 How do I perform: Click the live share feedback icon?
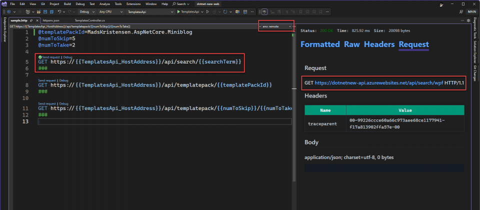[461, 11]
